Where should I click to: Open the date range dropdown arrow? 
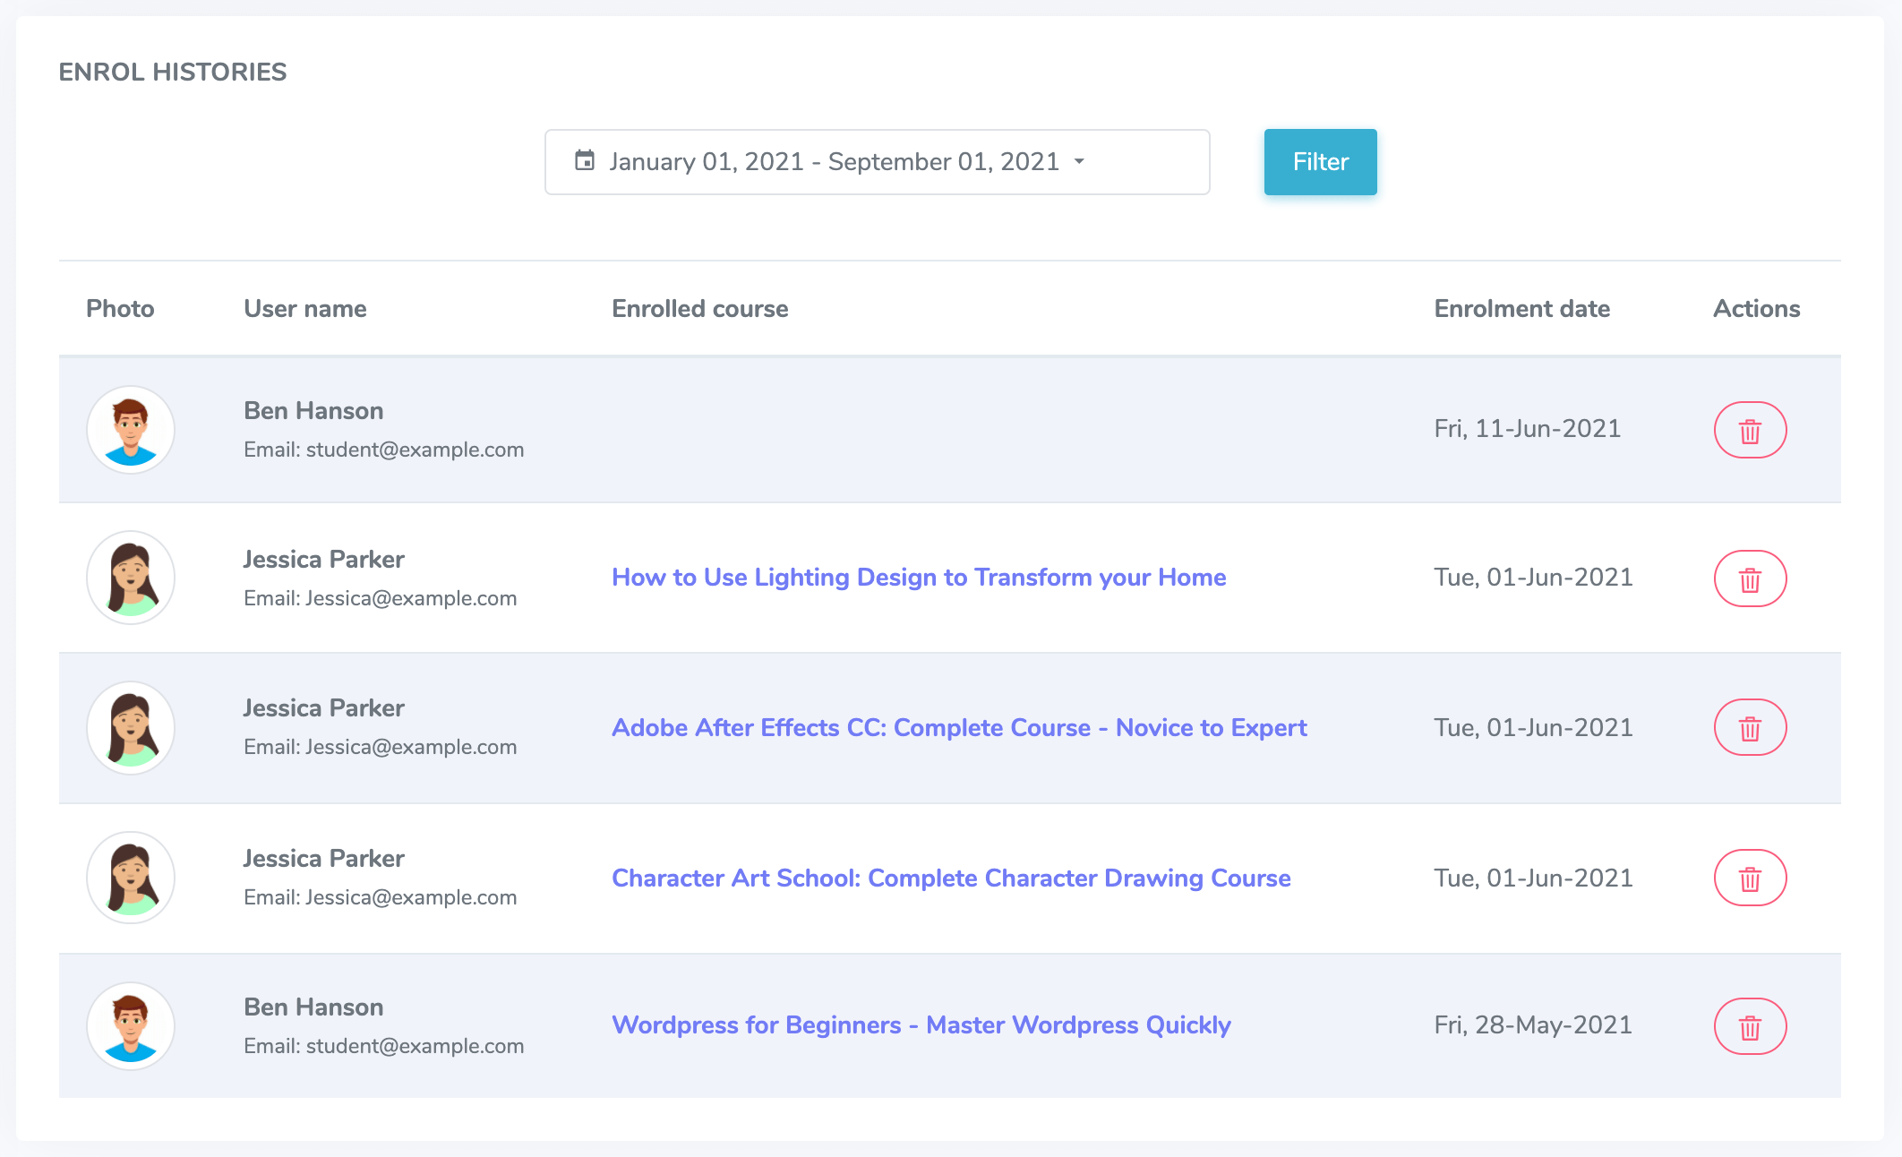pos(1079,161)
